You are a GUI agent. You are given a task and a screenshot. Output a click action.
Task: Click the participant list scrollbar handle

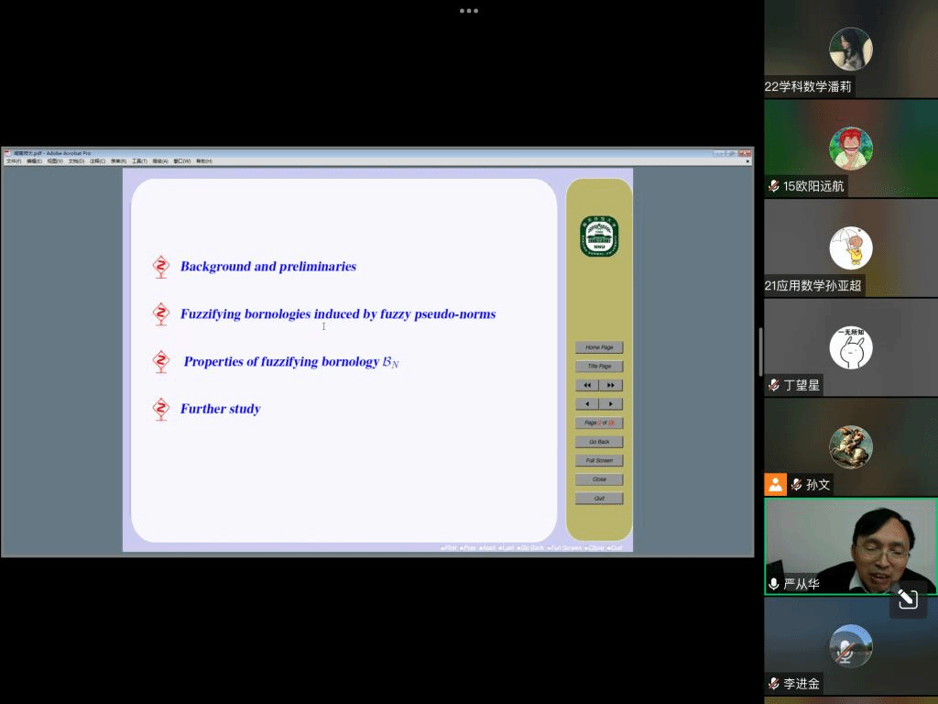[x=759, y=351]
